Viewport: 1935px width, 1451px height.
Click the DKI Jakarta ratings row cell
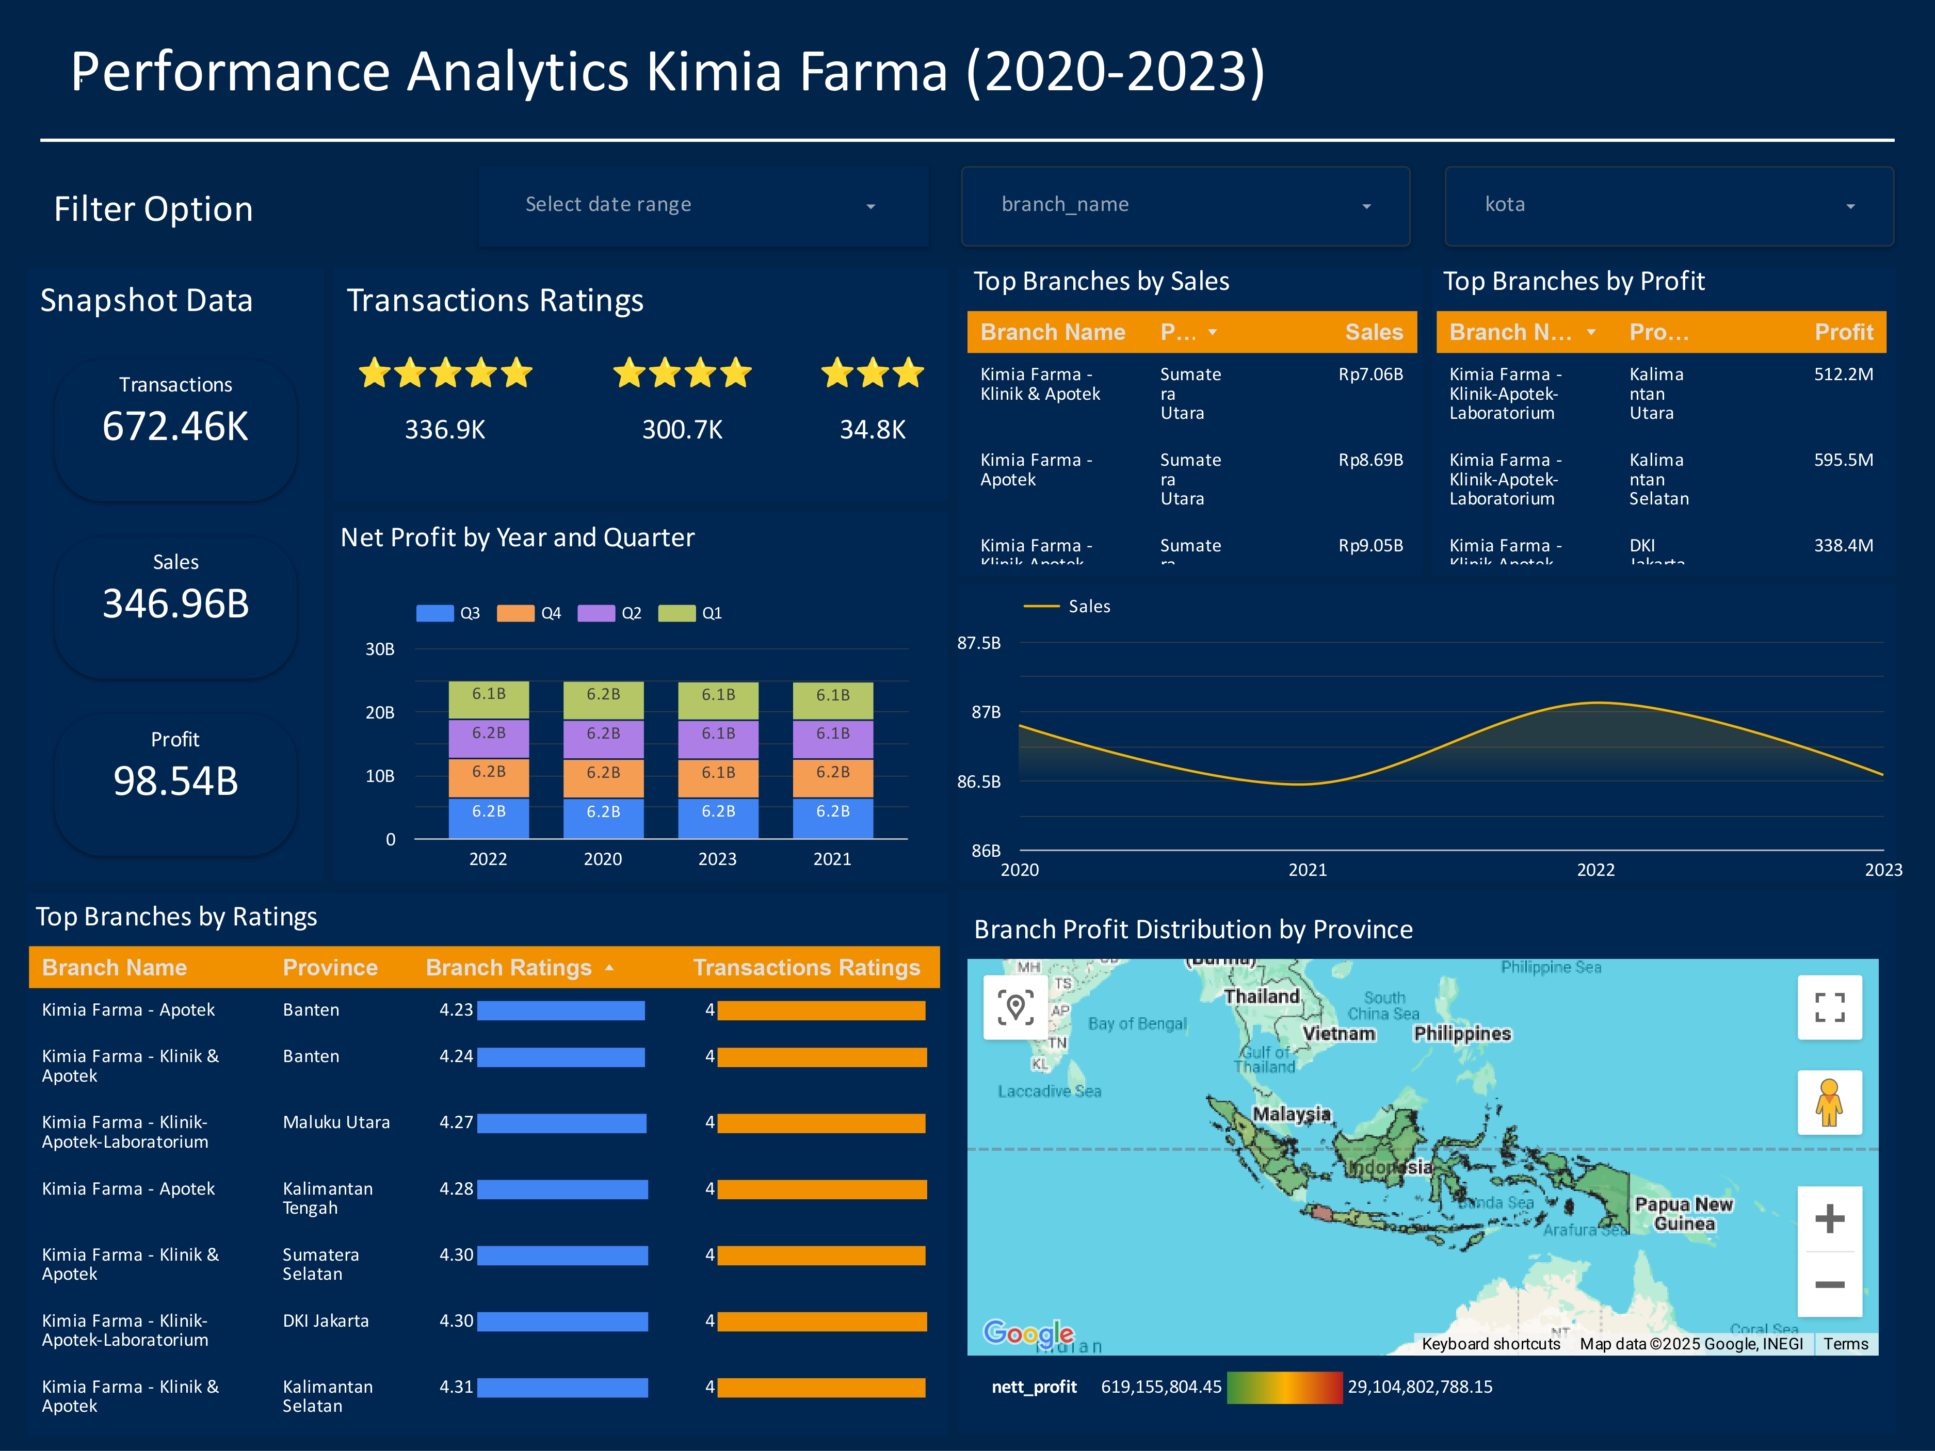tap(326, 1320)
